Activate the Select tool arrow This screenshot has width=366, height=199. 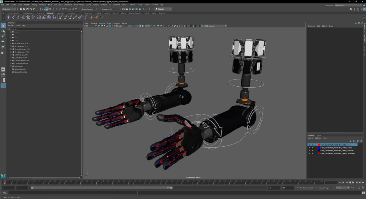(x=3, y=26)
